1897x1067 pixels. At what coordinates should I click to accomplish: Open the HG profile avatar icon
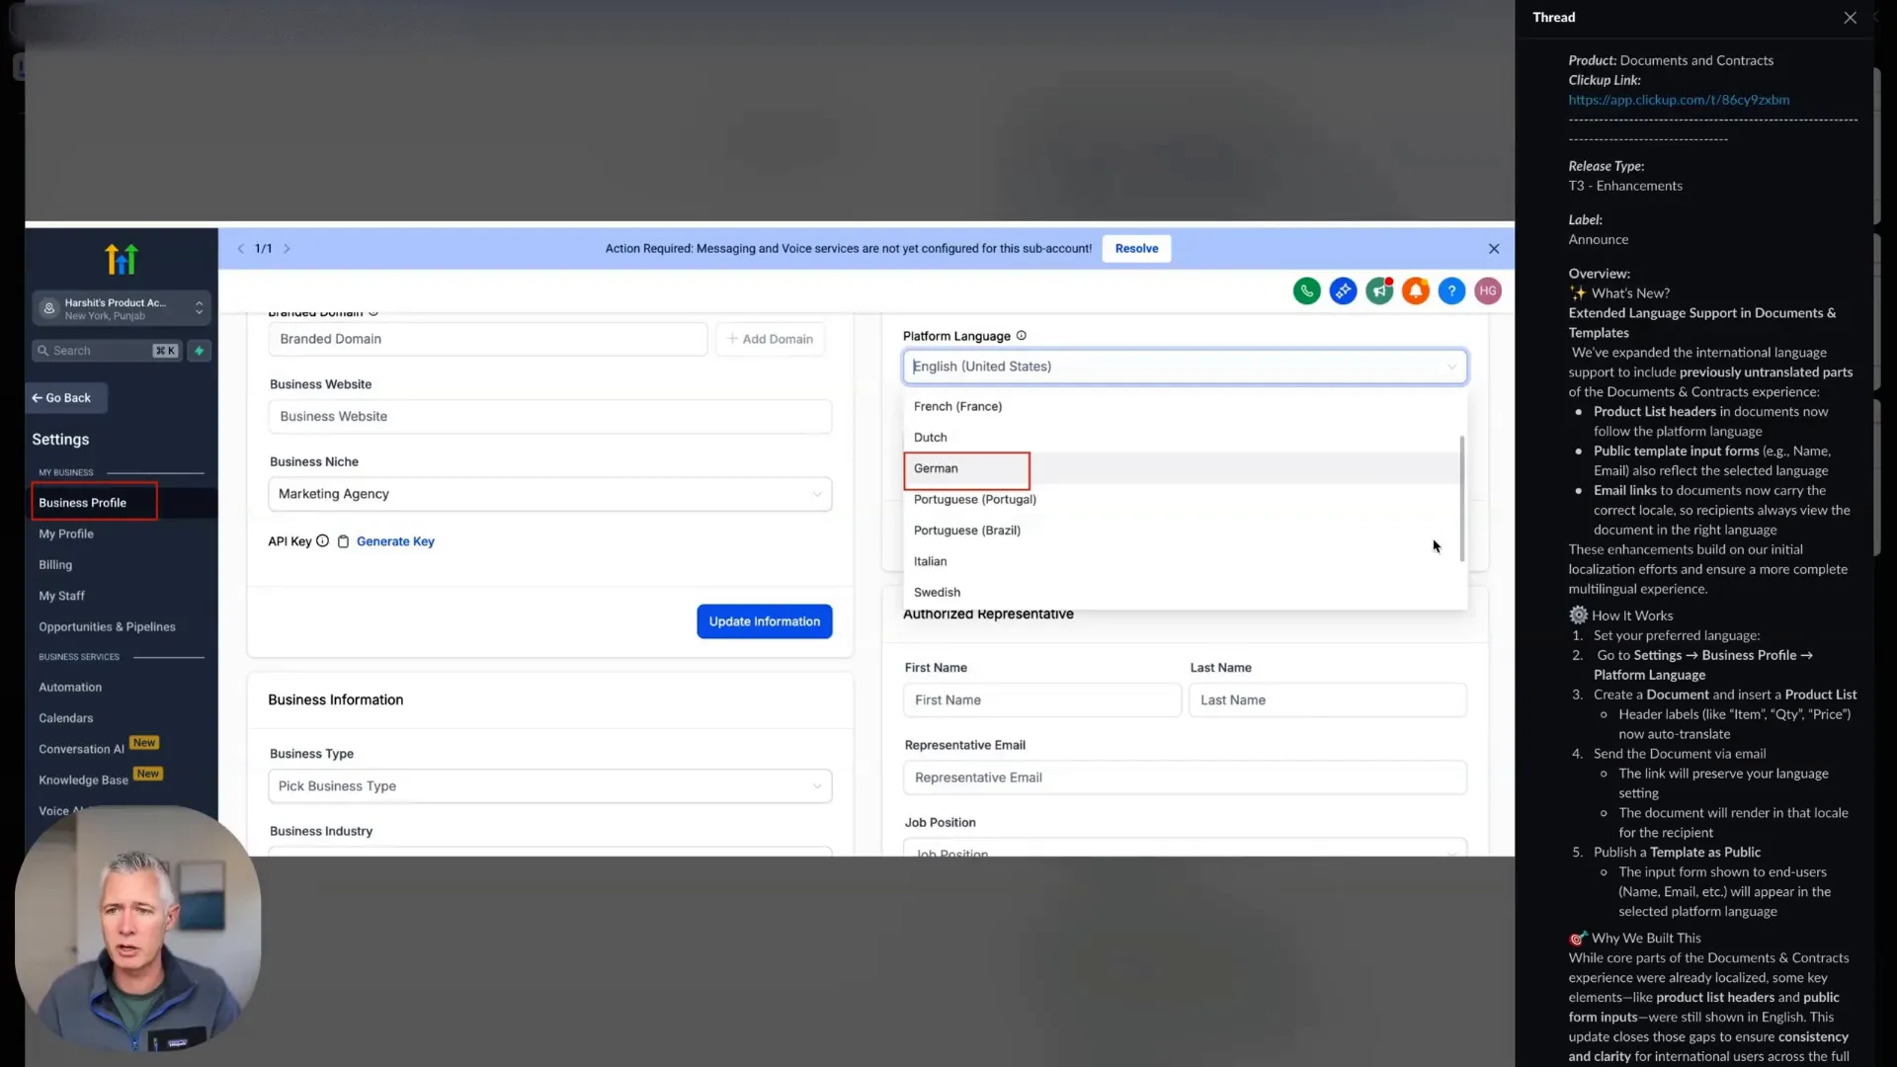tap(1489, 290)
